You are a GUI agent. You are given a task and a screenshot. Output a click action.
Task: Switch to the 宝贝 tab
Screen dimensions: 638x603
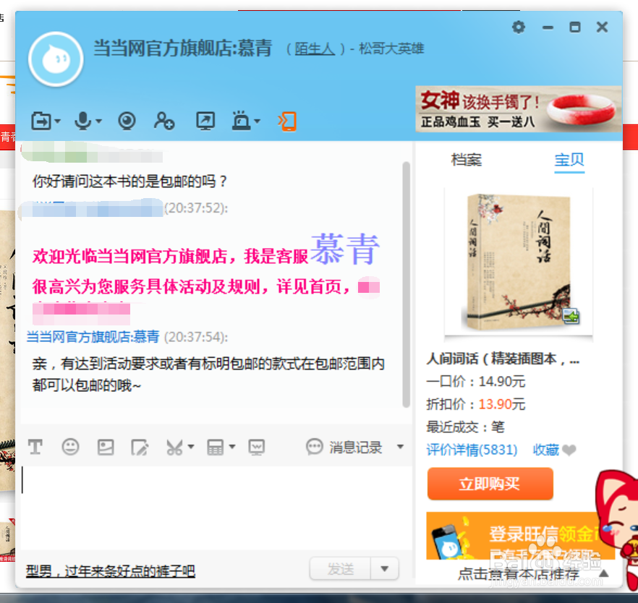(569, 160)
